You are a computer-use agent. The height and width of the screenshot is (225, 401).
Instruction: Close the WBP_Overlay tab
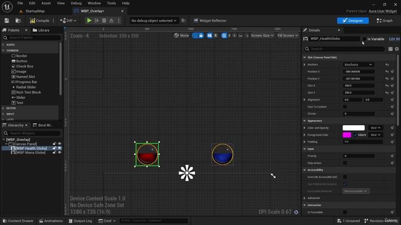[x=122, y=11]
